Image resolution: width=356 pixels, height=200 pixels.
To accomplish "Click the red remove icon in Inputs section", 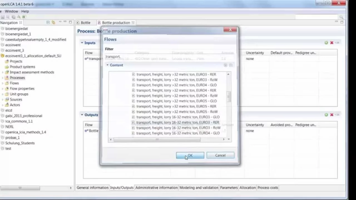I will pos(332,43).
